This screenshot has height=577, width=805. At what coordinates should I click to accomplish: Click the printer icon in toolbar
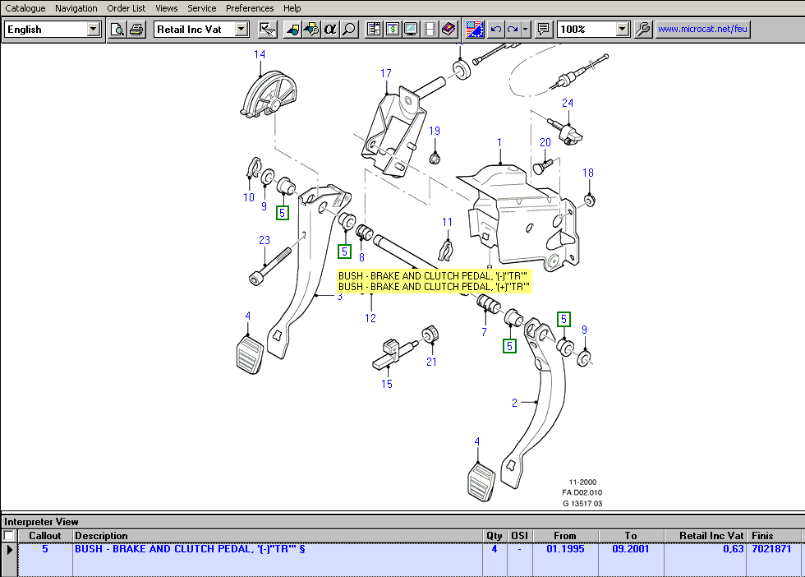click(137, 30)
